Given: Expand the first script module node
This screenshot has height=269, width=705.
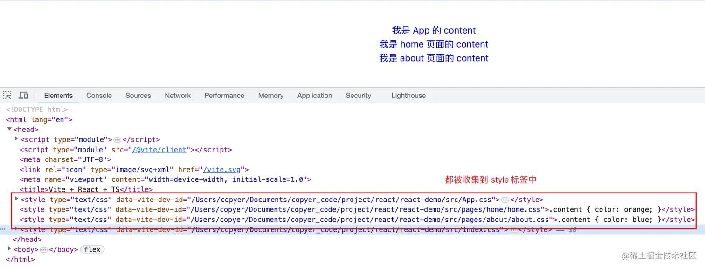Looking at the screenshot, I should pyautogui.click(x=16, y=139).
